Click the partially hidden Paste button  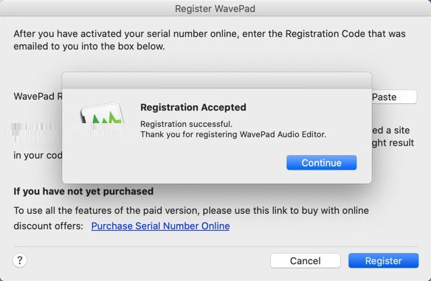[394, 97]
